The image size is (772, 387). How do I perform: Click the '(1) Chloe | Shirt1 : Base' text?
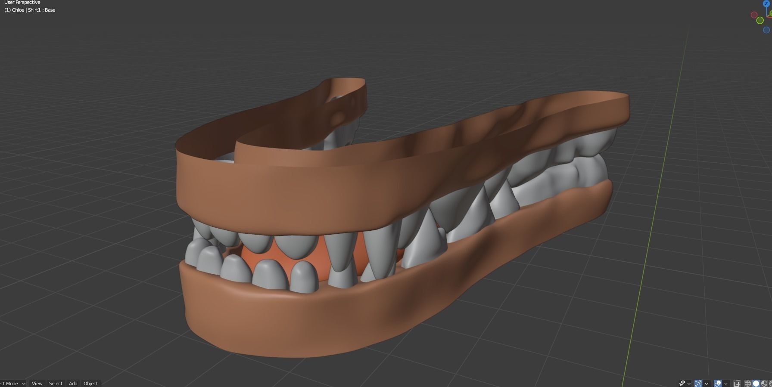[30, 10]
